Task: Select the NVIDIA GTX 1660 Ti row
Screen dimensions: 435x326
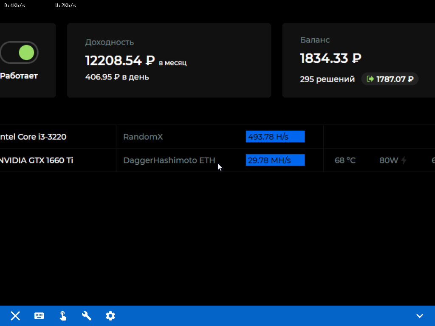Action: pos(217,160)
